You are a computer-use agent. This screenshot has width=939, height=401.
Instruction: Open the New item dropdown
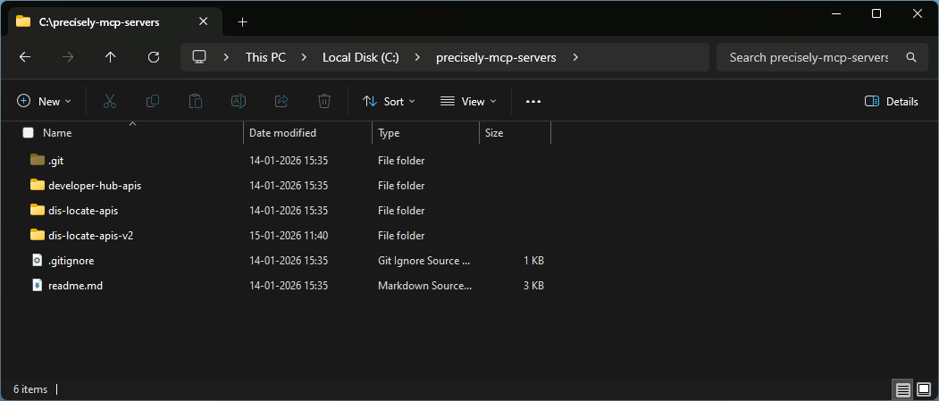click(x=44, y=102)
